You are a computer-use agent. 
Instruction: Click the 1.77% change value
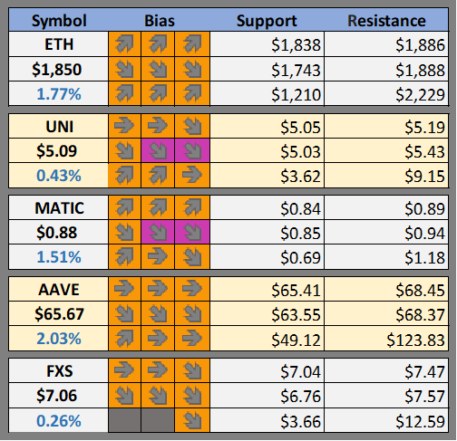[59, 94]
